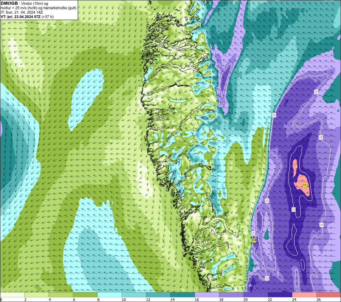Viewport: 341px width, 302px height.
Task: Pick the 4–6 m/s green colour swatch
Action: (x=61, y=295)
